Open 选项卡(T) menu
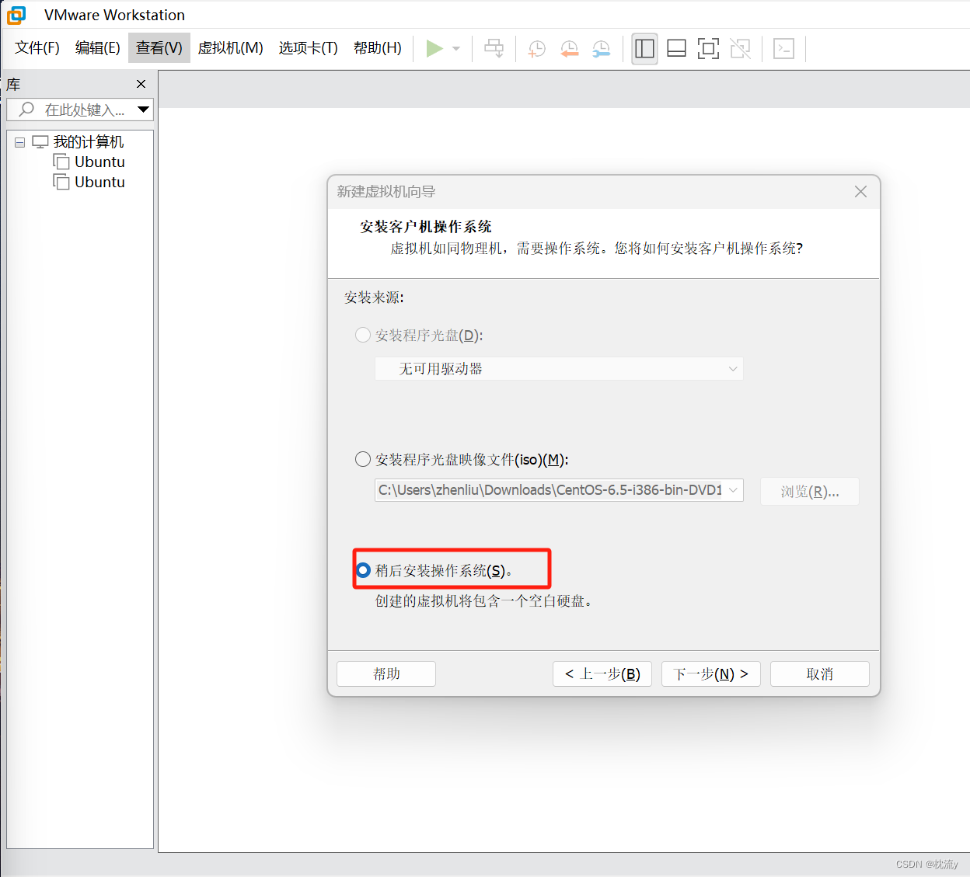This screenshot has width=970, height=877. coord(309,48)
